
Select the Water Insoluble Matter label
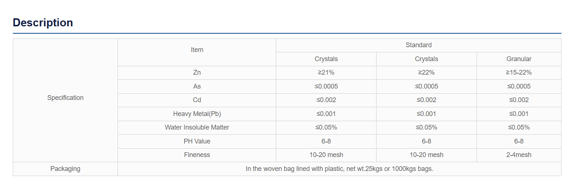[197, 127]
